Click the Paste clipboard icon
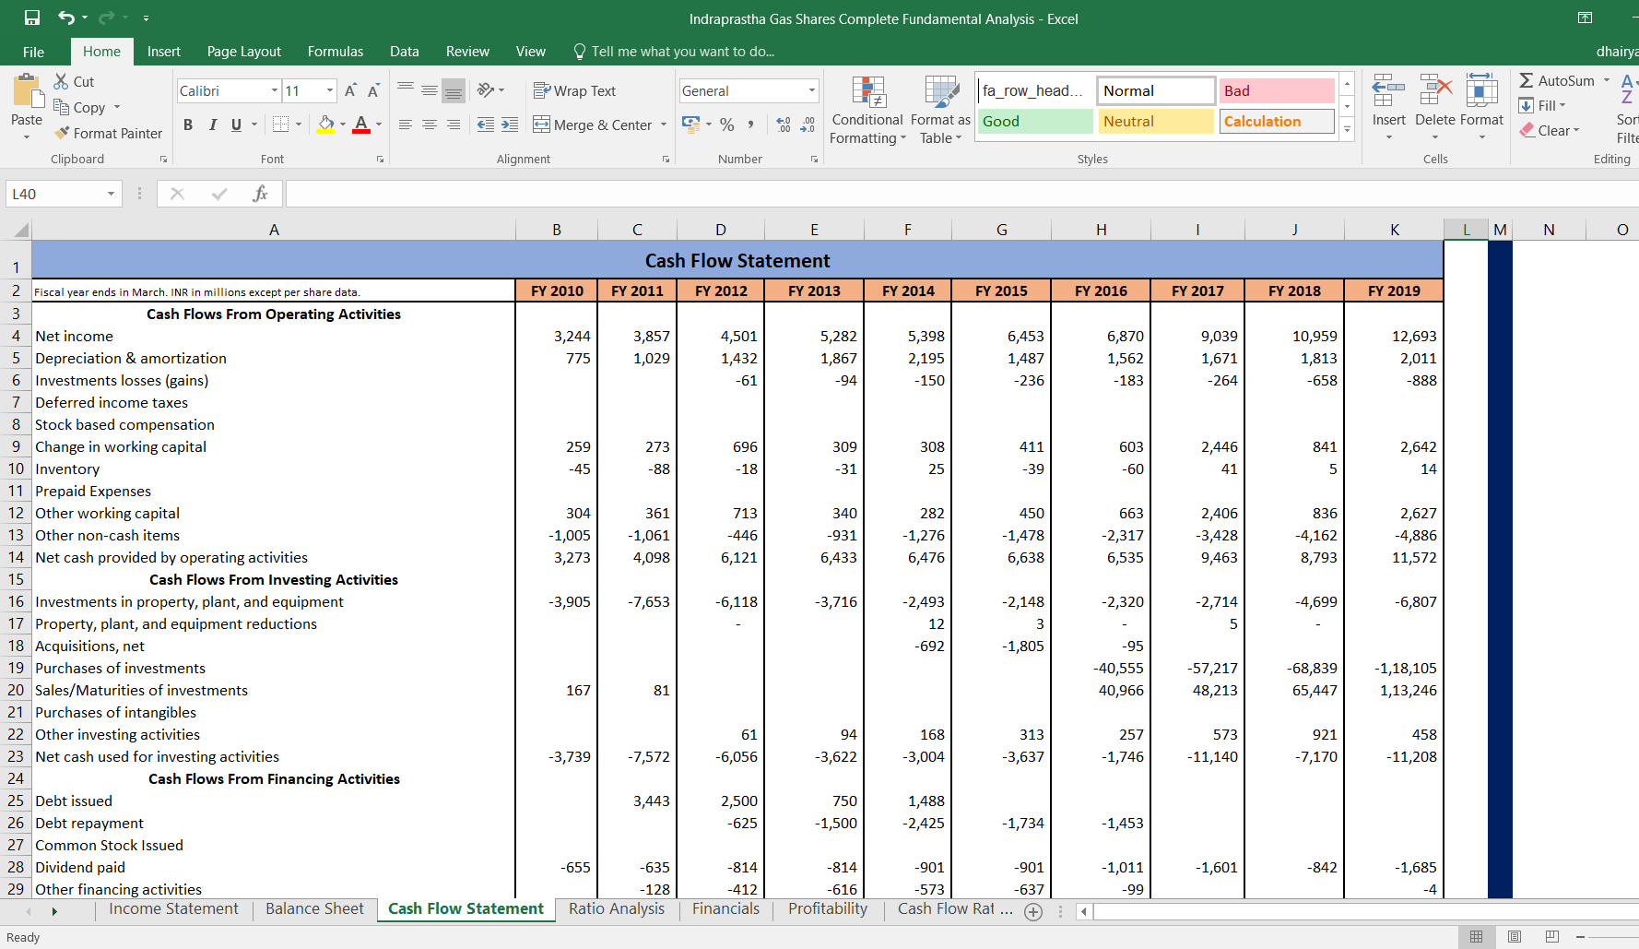Viewport: 1639px width, 949px height. [x=27, y=91]
